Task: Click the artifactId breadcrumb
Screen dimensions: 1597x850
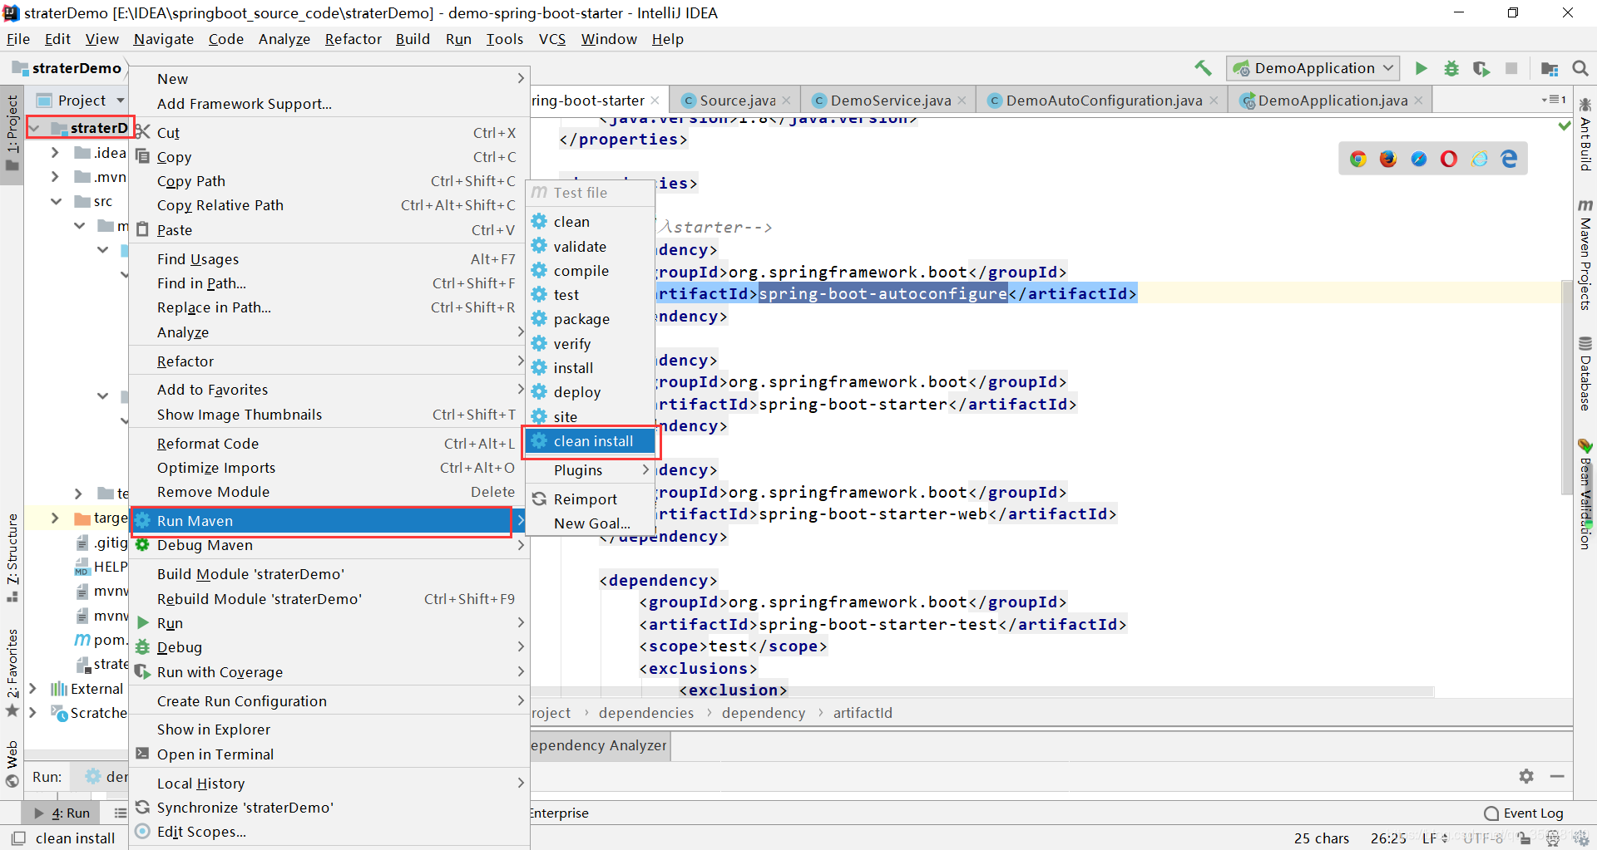Action: pos(863,713)
